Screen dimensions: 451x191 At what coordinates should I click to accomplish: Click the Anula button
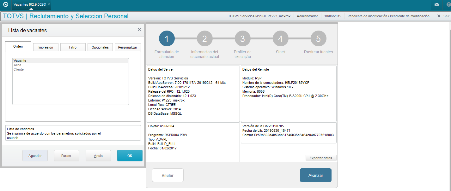(x=98, y=156)
